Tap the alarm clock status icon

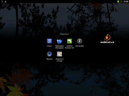(x=121, y=2)
